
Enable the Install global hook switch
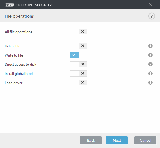[x=79, y=73]
